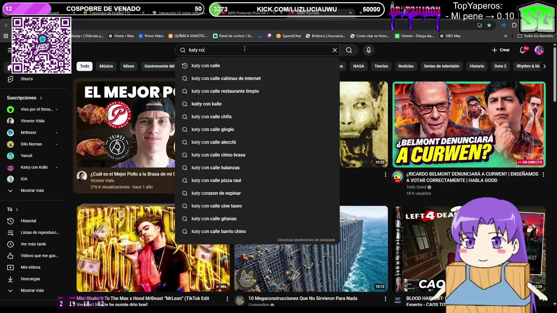Choose suggestion 'katy con calle gitanas'
557x313 pixels.
coord(257,219)
